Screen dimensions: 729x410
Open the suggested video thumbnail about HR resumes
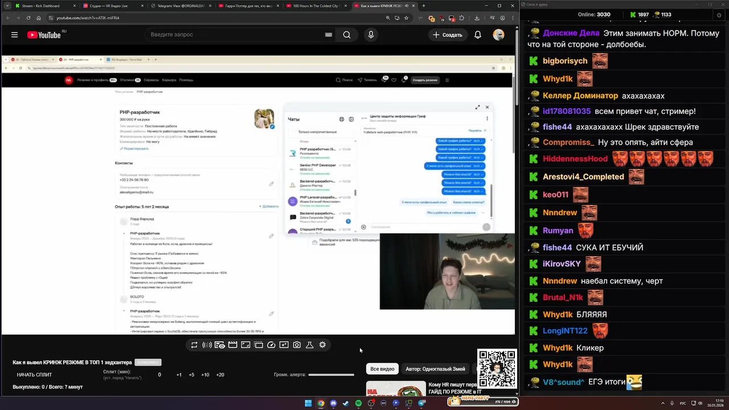coord(395,388)
